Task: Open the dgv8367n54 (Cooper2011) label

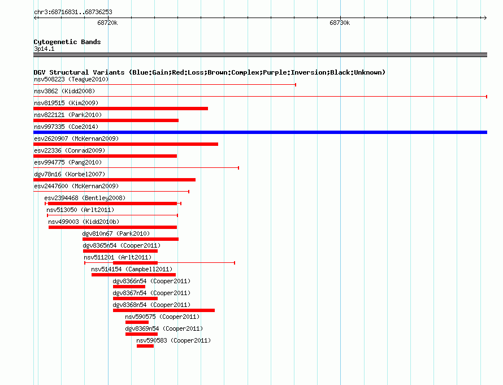Action: (x=151, y=293)
